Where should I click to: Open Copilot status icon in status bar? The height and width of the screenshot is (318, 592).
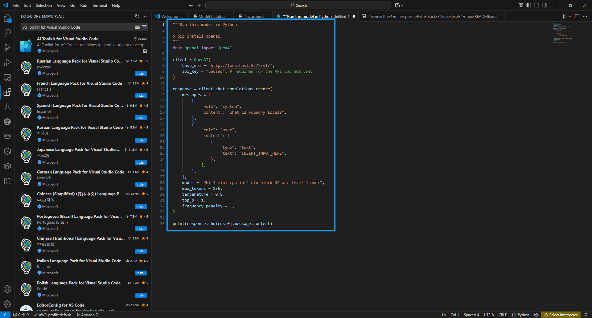tap(536, 315)
